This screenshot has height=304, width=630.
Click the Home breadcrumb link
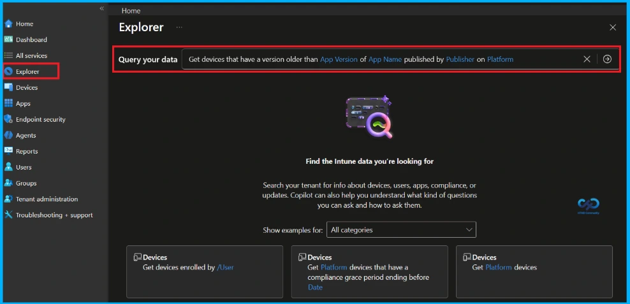pos(131,11)
